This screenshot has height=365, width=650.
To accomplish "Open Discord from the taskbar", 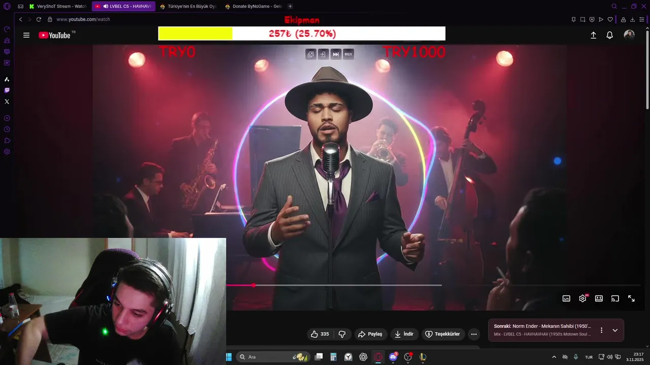I will point(393,357).
